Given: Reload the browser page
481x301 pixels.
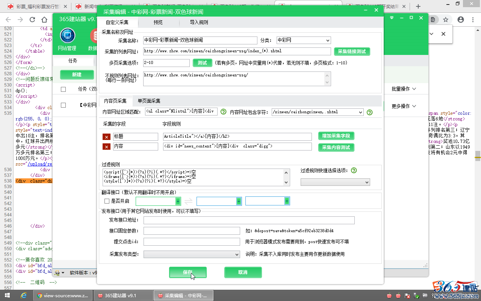Looking at the screenshot, I should [32, 20].
